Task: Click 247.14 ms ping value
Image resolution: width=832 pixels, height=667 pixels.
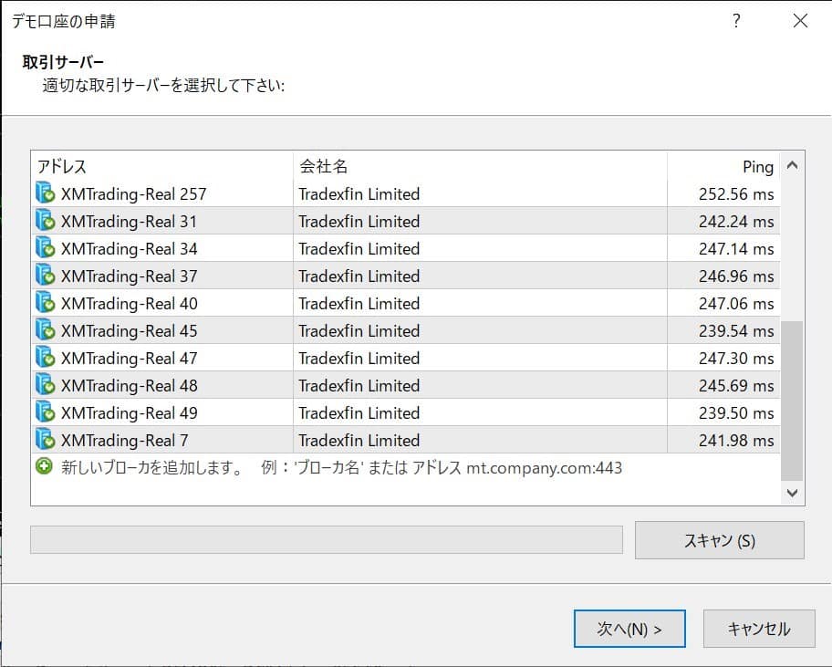Action: pos(736,249)
